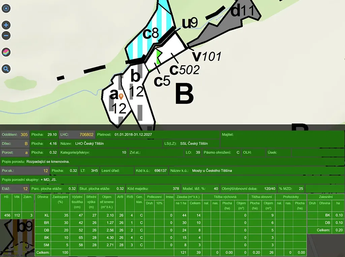The height and width of the screenshot is (257, 345).
Task: Zoom in with the plus button
Action: [x=6, y=25]
